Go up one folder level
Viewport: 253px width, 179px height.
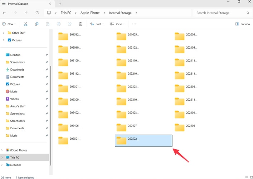26,13
